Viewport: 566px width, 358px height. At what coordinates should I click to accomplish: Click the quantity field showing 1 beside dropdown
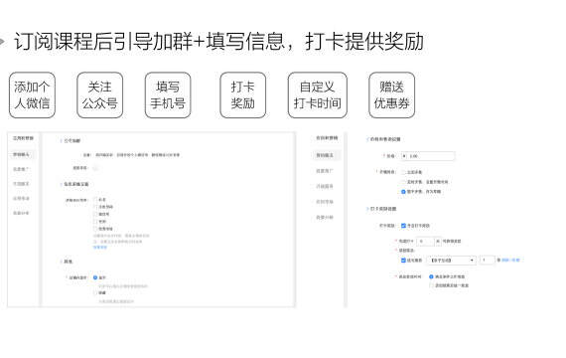point(487,260)
